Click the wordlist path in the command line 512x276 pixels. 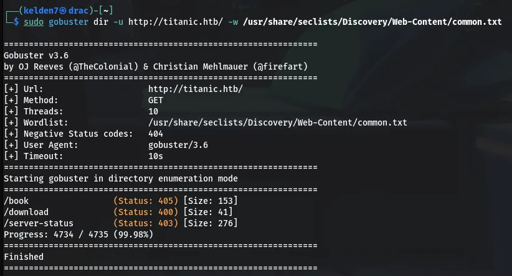[x=372, y=22]
